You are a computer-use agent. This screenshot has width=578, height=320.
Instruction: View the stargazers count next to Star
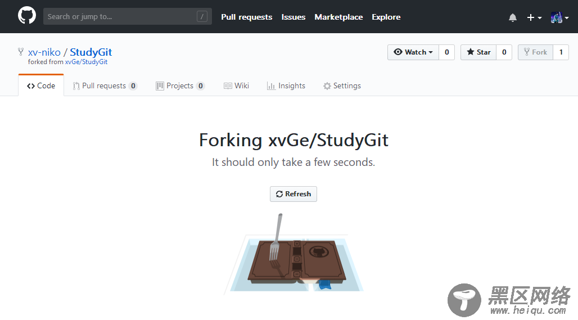[x=504, y=52]
